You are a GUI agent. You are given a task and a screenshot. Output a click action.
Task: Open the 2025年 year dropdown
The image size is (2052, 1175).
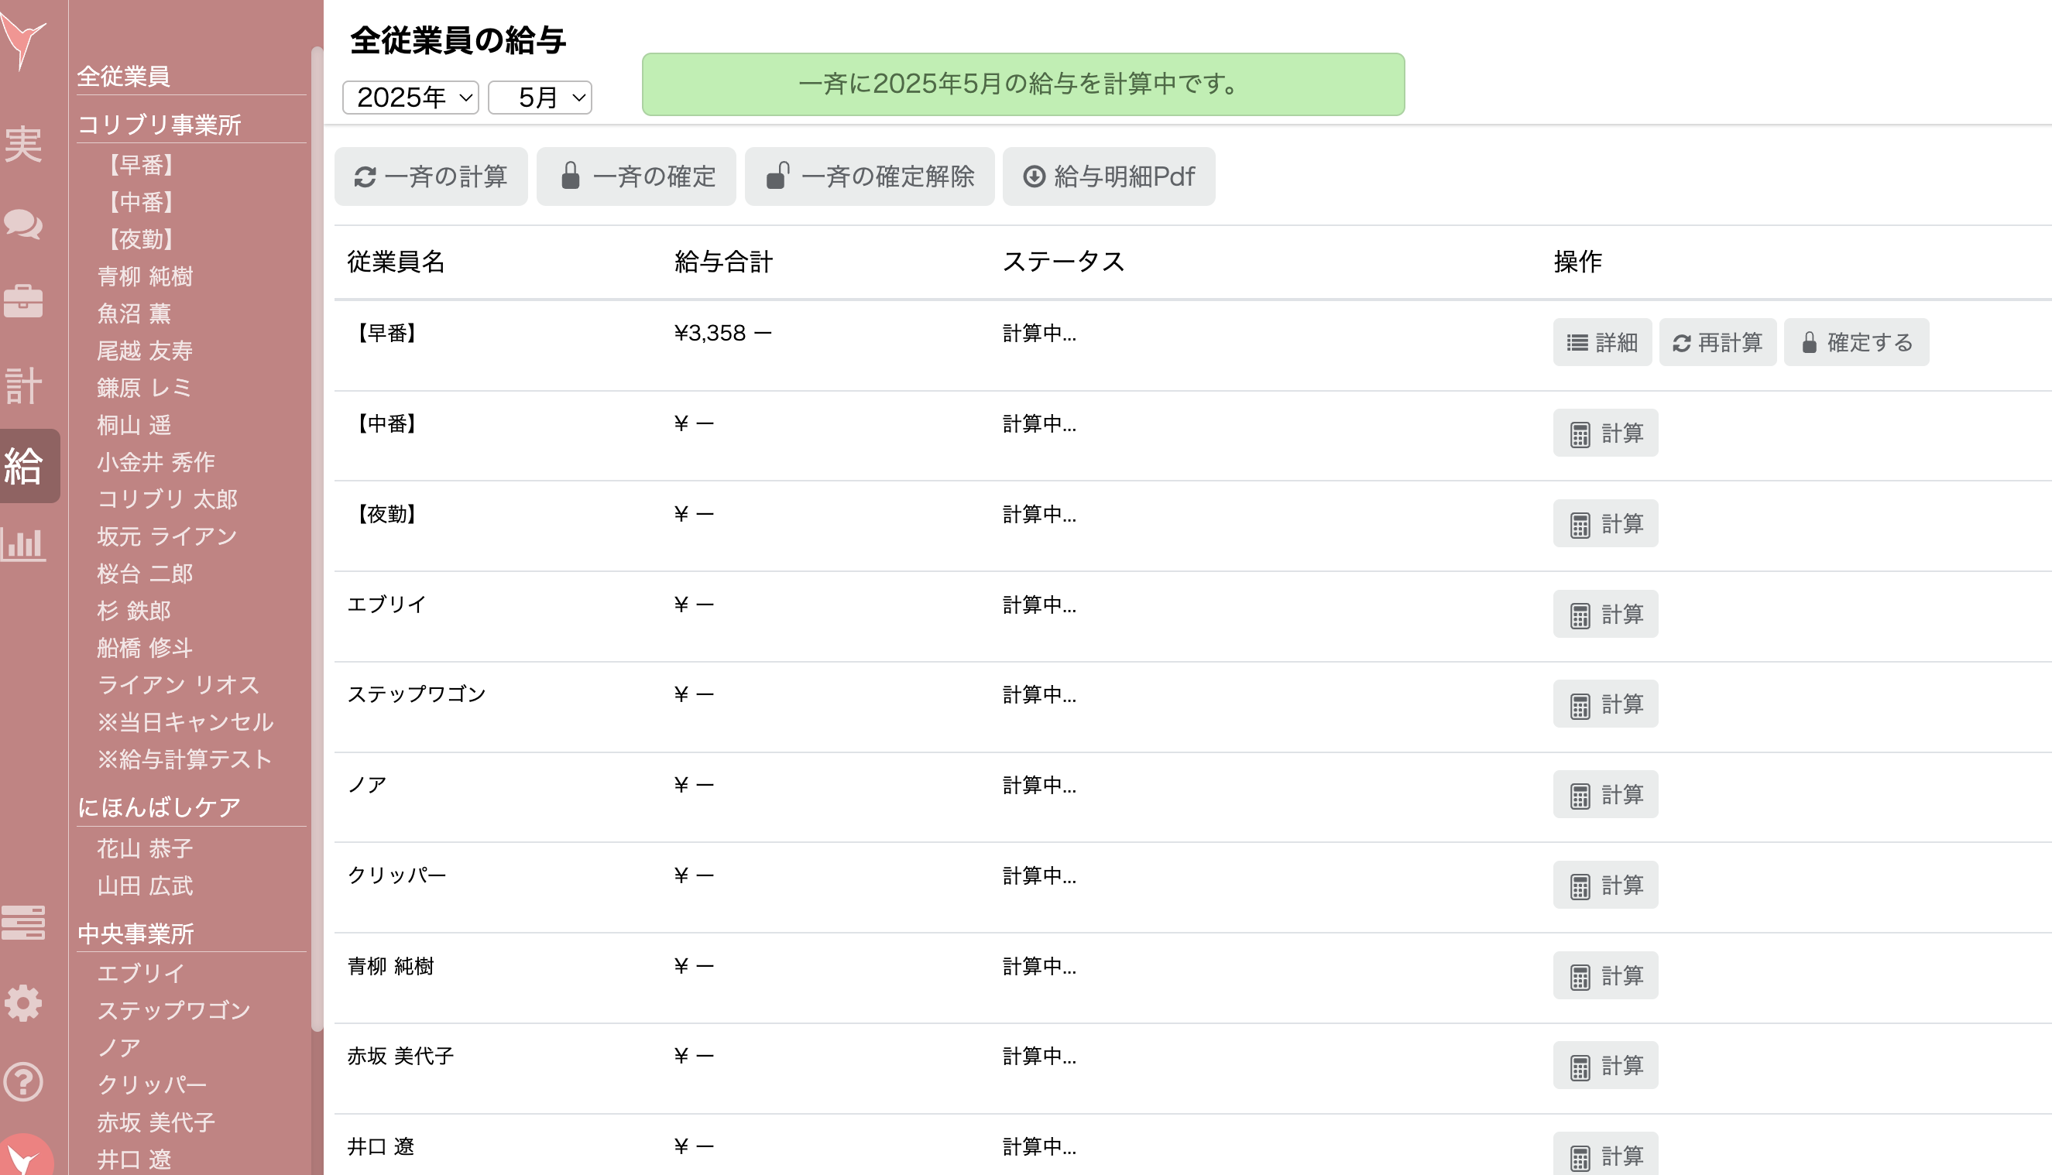coord(410,97)
